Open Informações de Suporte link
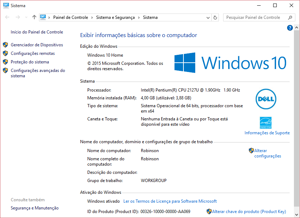This screenshot has width=300, height=218. click(x=267, y=133)
